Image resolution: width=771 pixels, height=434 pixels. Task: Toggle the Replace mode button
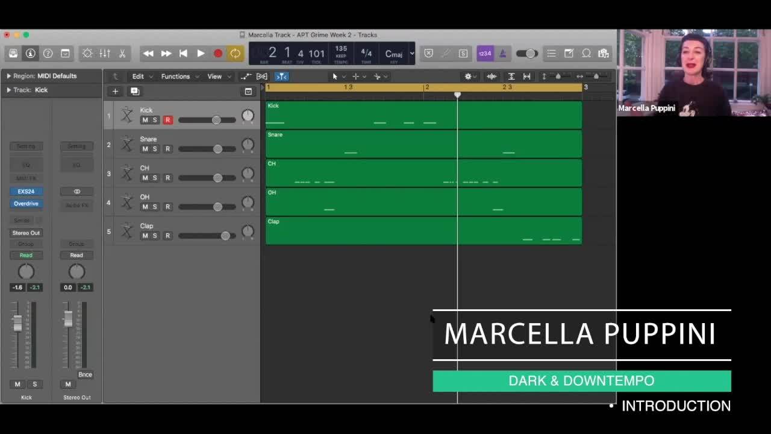429,53
